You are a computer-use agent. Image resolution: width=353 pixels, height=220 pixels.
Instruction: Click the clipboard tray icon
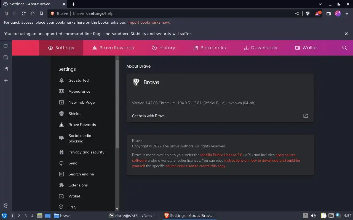tap(323, 216)
